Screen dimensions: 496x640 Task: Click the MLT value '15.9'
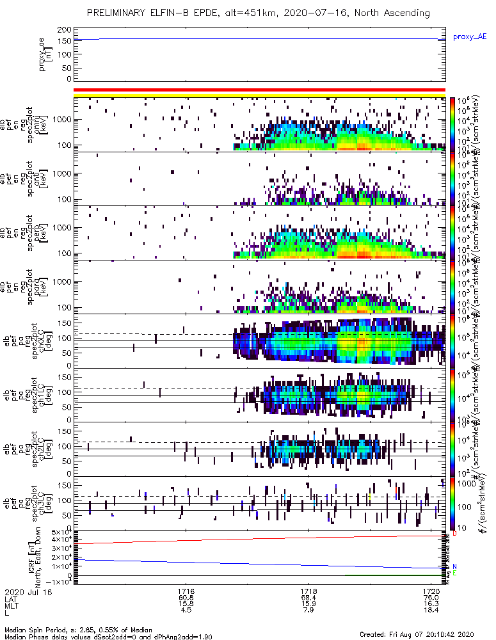click(x=308, y=604)
